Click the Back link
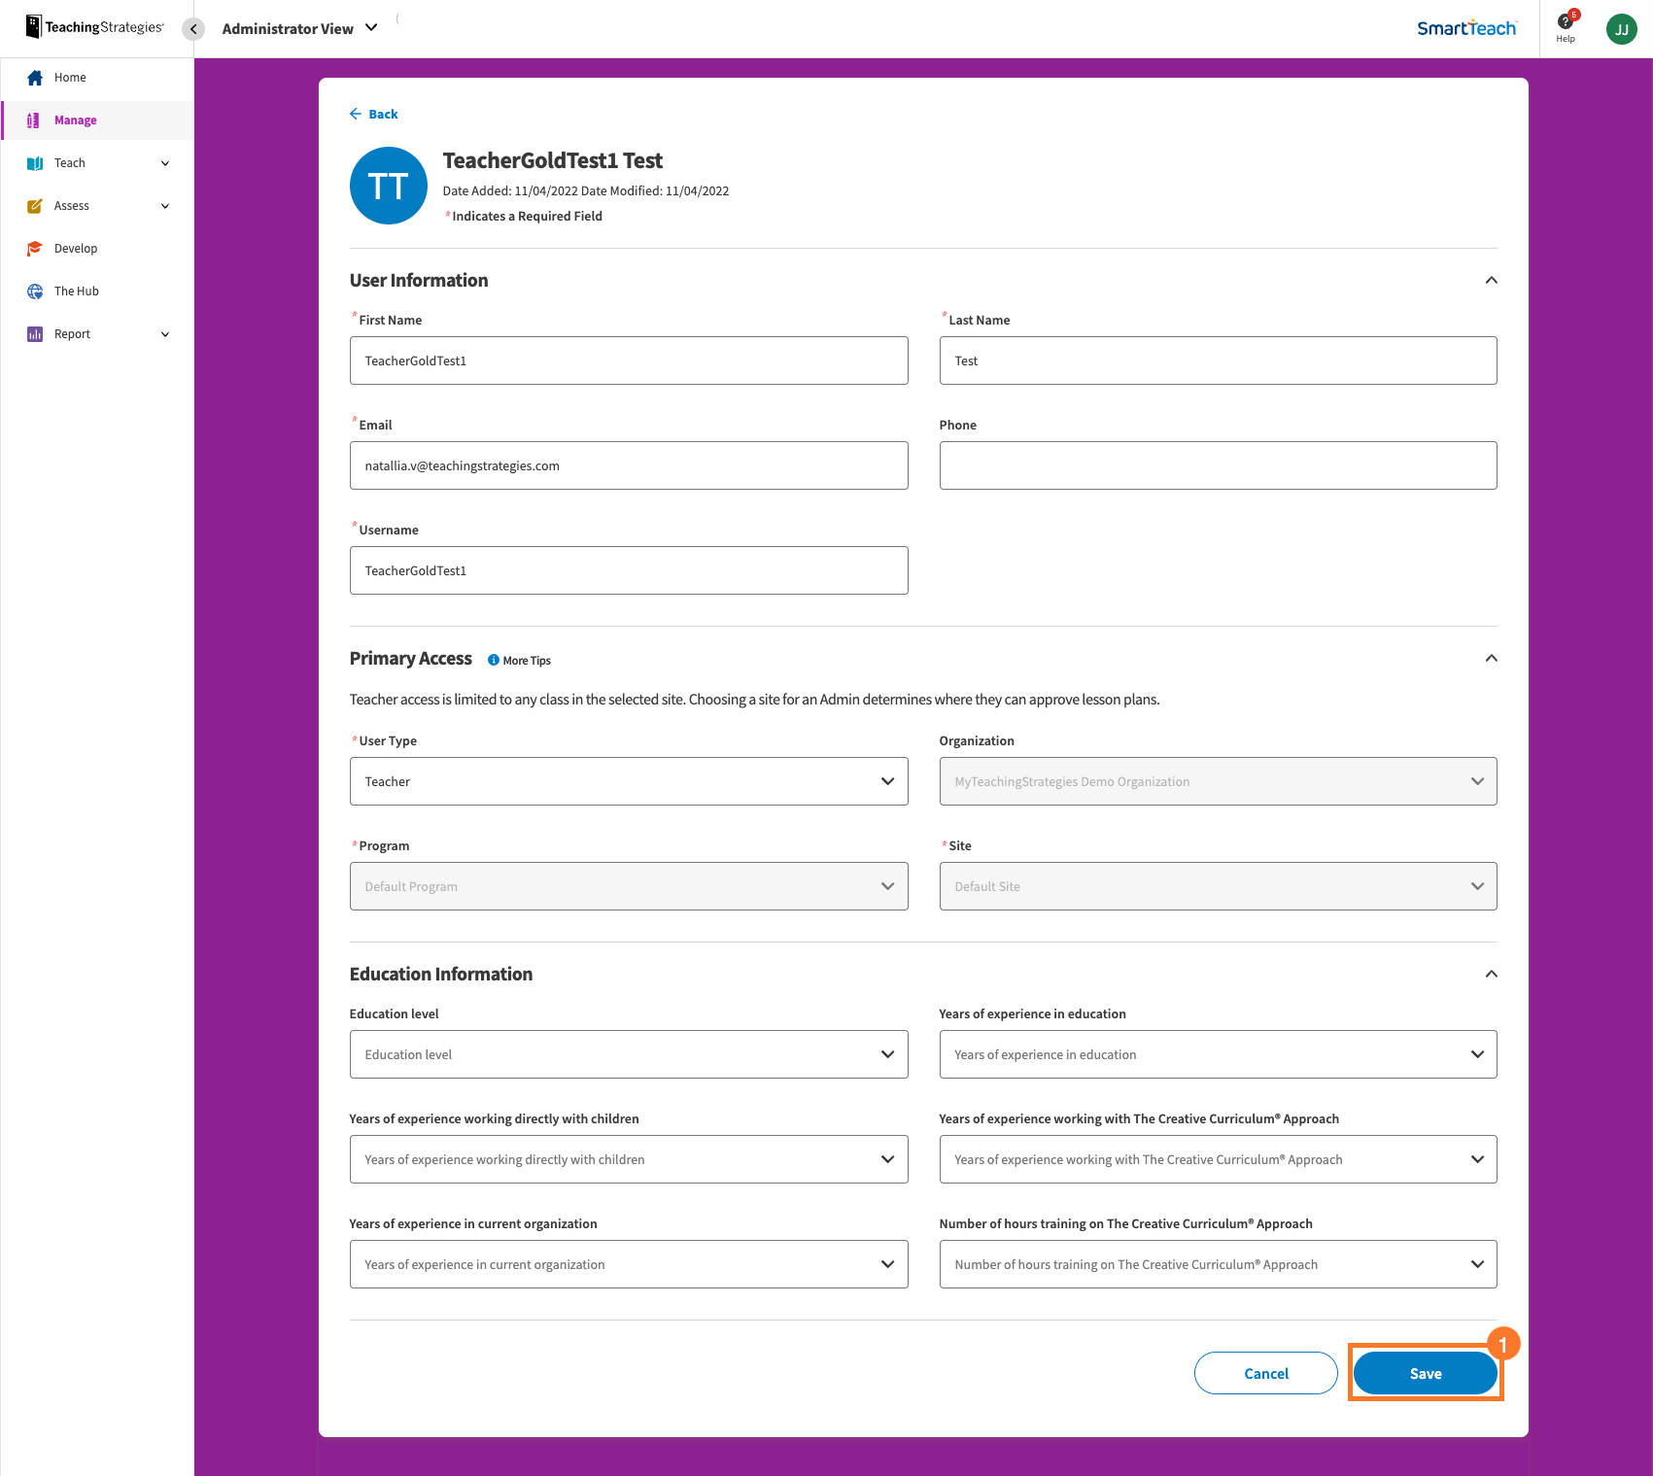The width and height of the screenshot is (1653, 1476). point(374,114)
